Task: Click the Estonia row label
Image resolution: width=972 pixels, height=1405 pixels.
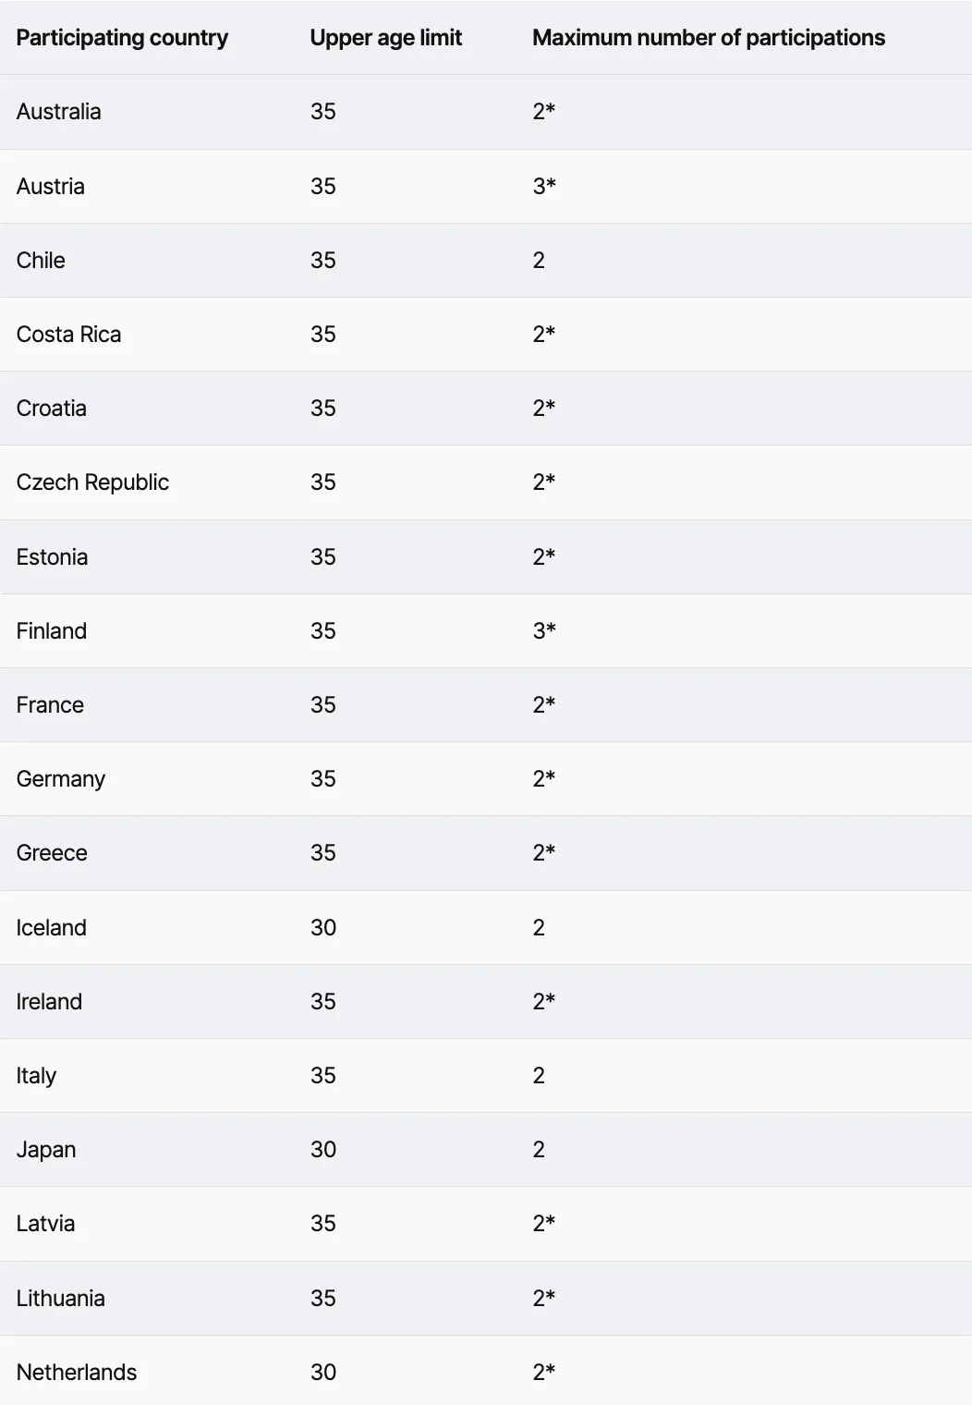Action: click(53, 557)
